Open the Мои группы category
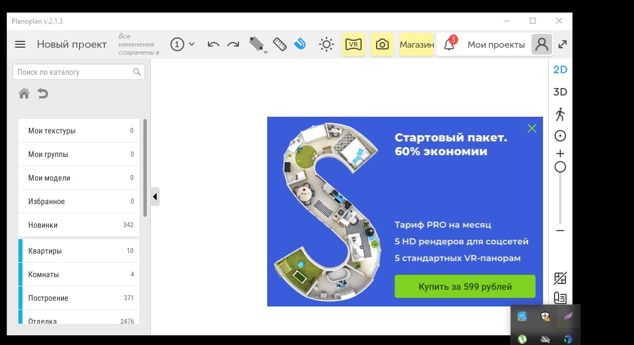This screenshot has height=345, width=634. (79, 154)
